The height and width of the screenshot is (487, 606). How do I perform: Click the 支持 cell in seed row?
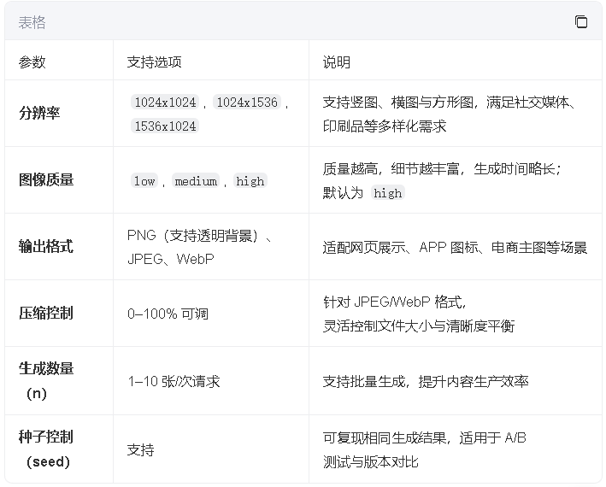[x=141, y=450]
